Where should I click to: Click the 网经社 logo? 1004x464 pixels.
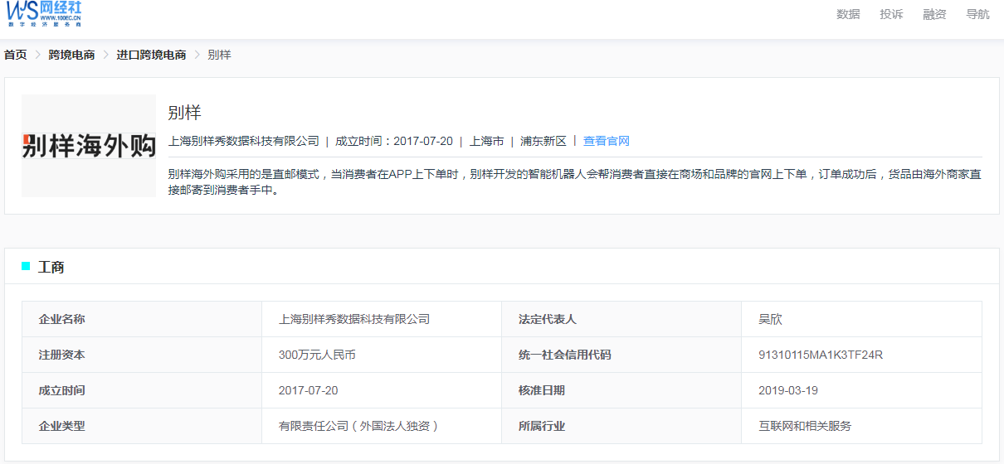click(x=44, y=14)
